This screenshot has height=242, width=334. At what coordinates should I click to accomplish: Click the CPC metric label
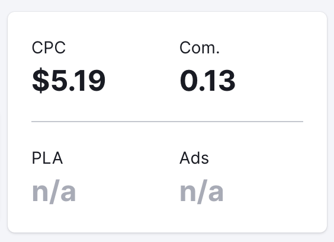(x=49, y=47)
